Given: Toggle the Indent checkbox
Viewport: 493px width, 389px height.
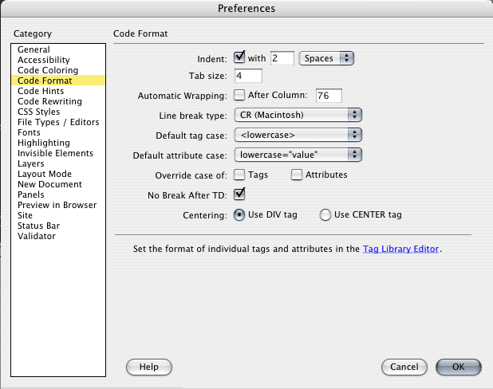Looking at the screenshot, I should point(239,57).
